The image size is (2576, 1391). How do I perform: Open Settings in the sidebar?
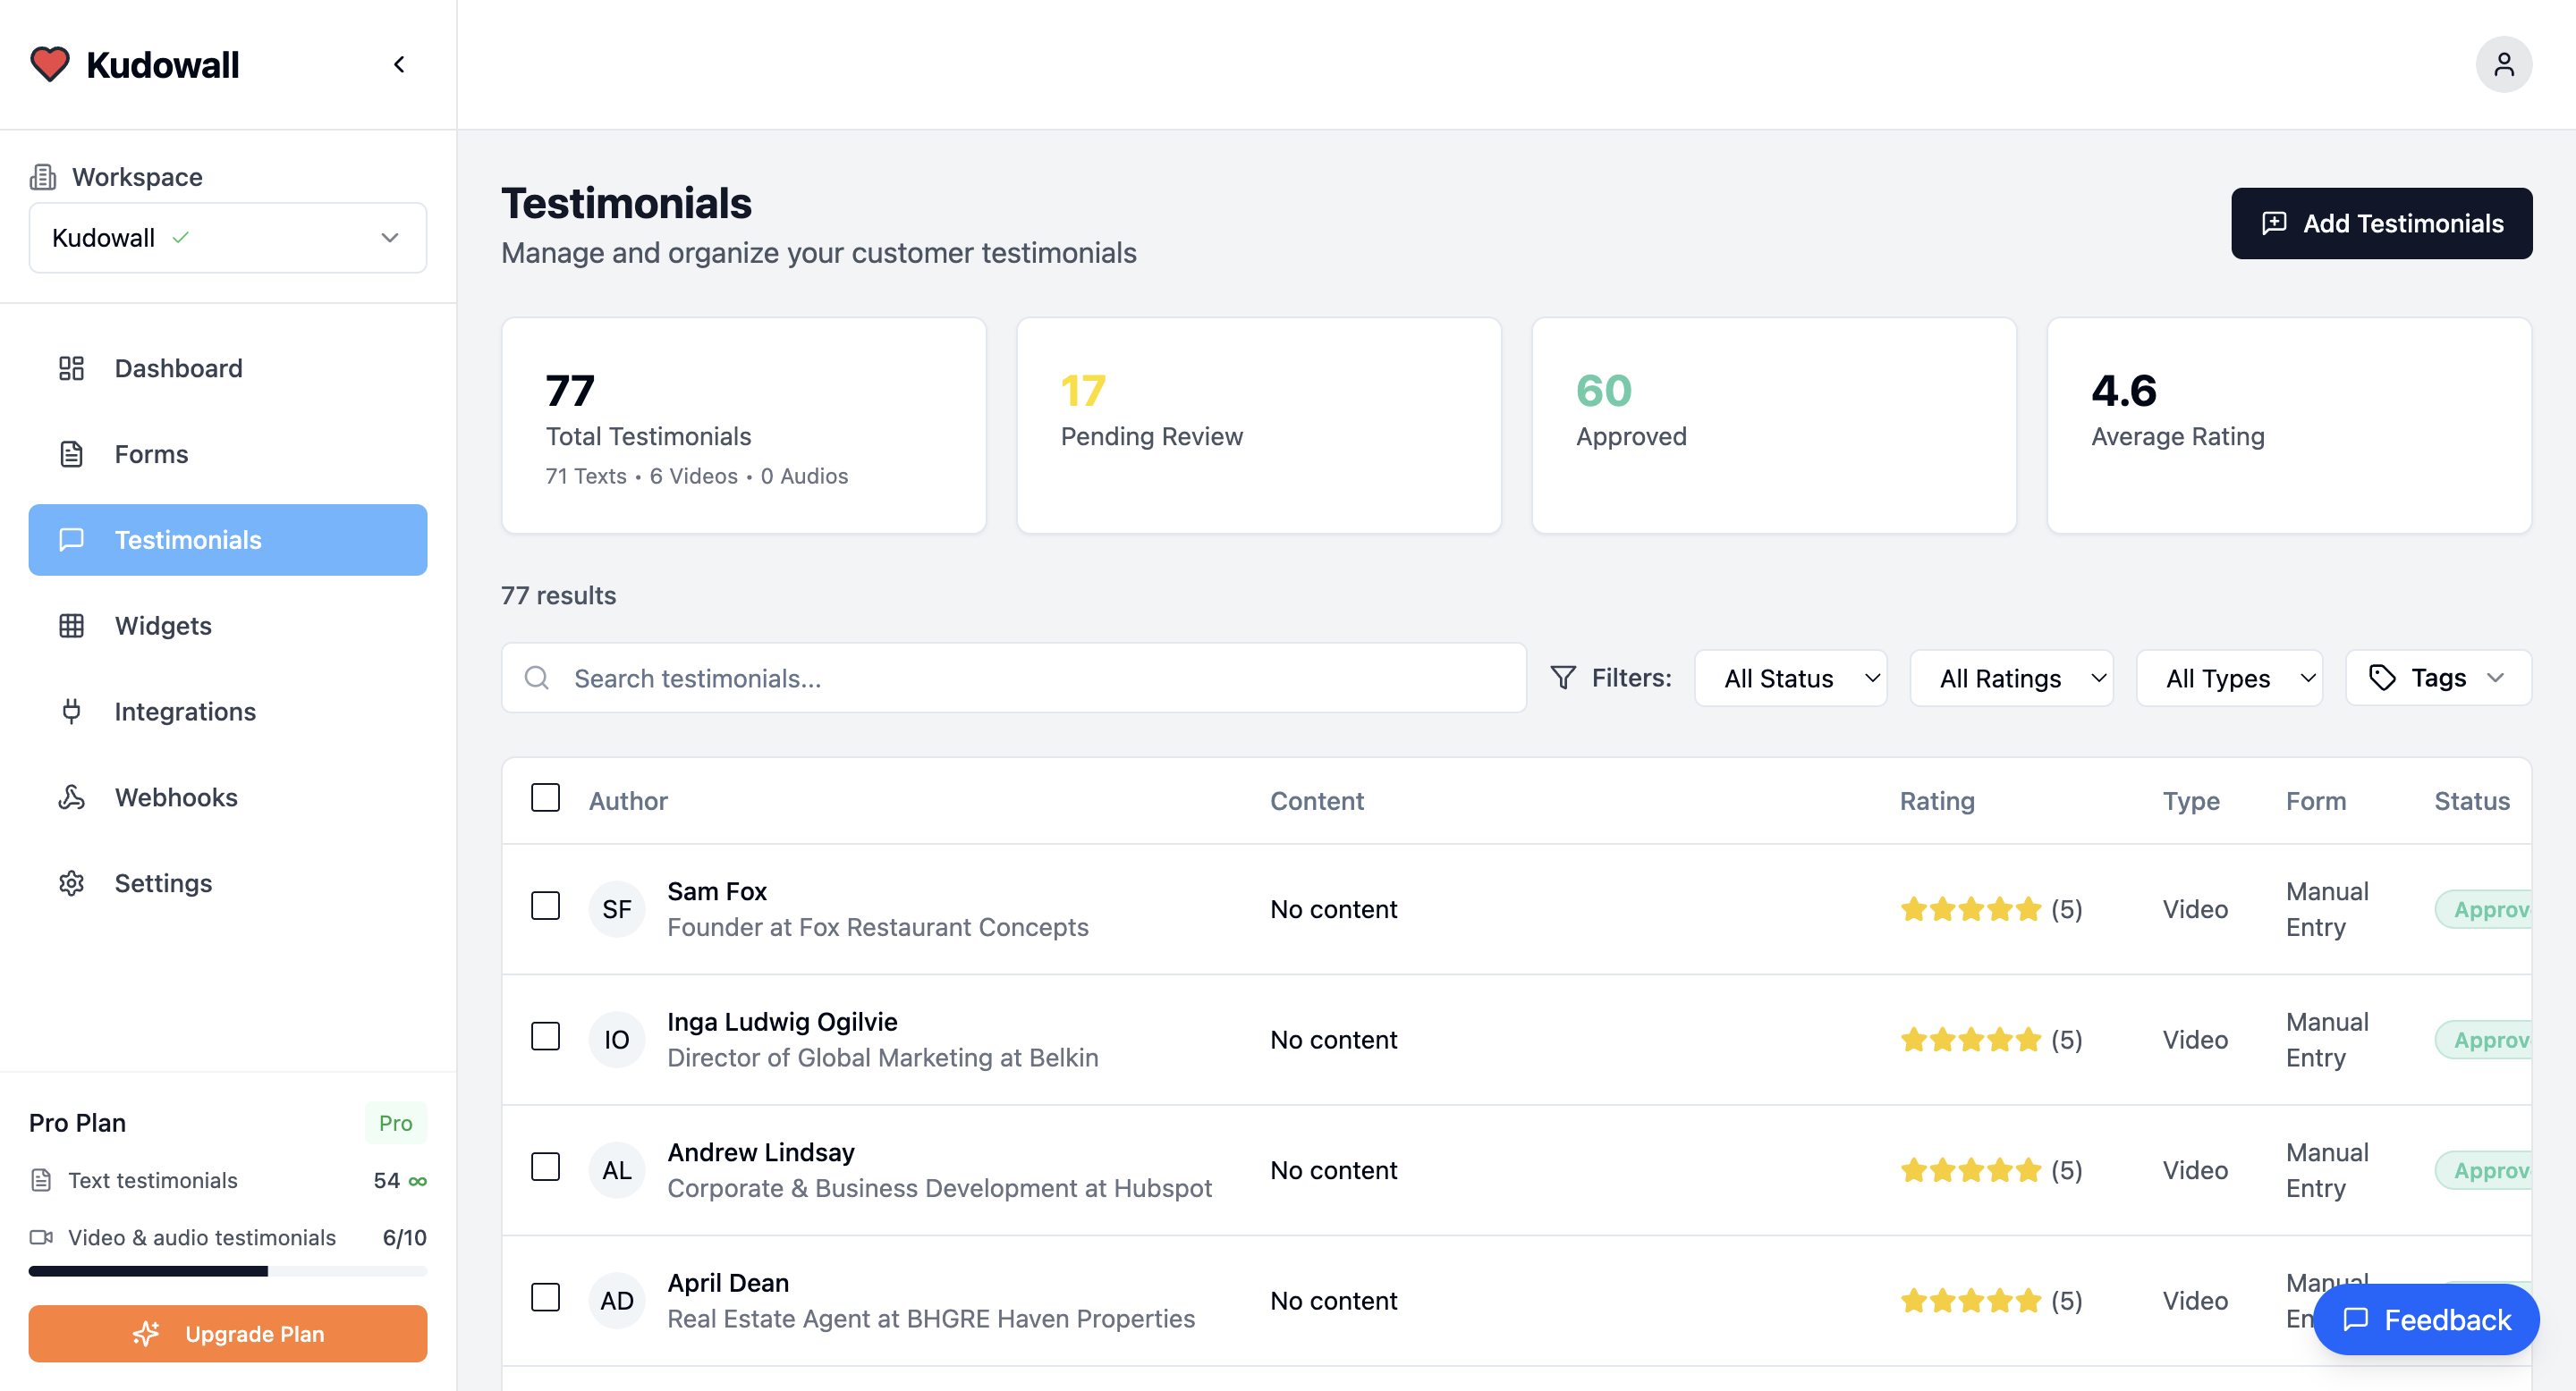(x=228, y=883)
